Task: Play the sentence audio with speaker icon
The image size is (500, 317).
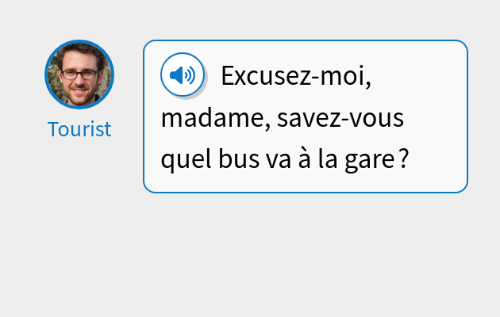Action: pos(183,75)
